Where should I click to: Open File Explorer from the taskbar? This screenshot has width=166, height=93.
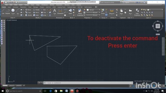click(x=61, y=91)
